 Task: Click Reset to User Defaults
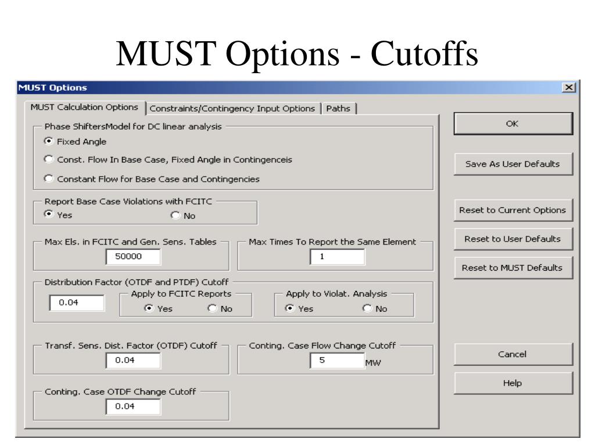pos(513,239)
